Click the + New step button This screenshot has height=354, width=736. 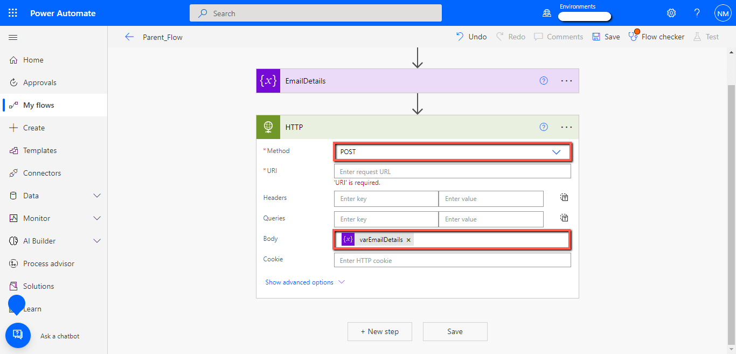380,331
